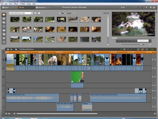This screenshot has width=158, height=119.
Task: Toggle the lock for main video track
Action: pos(155,60)
